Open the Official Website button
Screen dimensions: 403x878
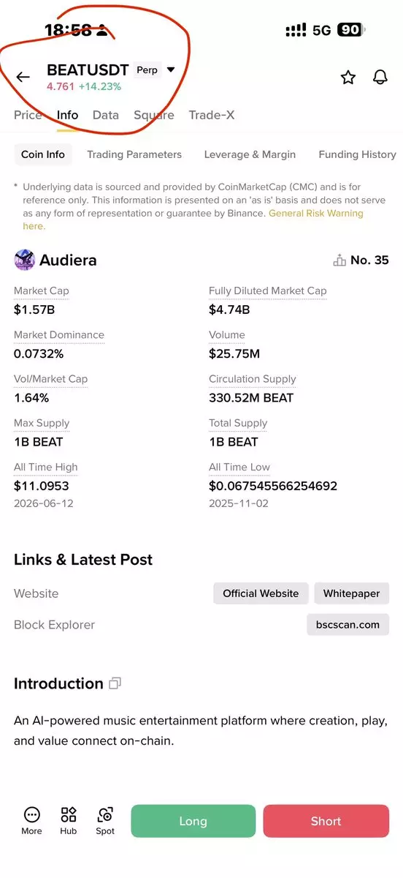click(x=261, y=593)
